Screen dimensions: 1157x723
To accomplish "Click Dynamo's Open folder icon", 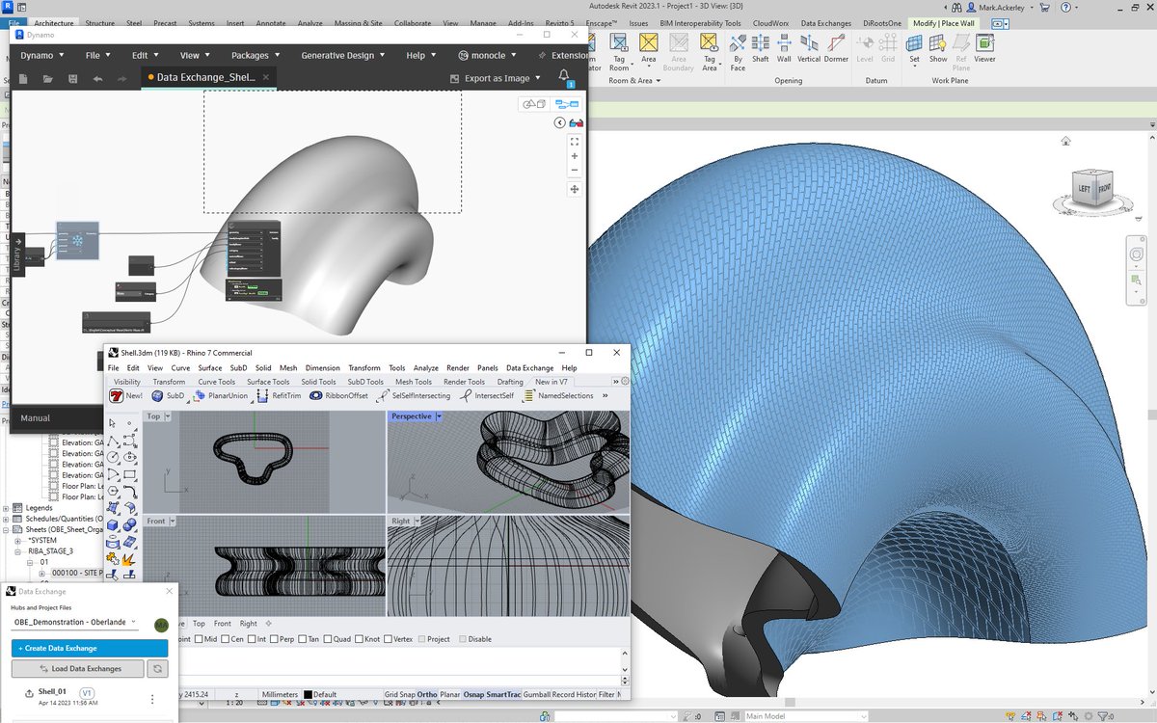I will (47, 78).
